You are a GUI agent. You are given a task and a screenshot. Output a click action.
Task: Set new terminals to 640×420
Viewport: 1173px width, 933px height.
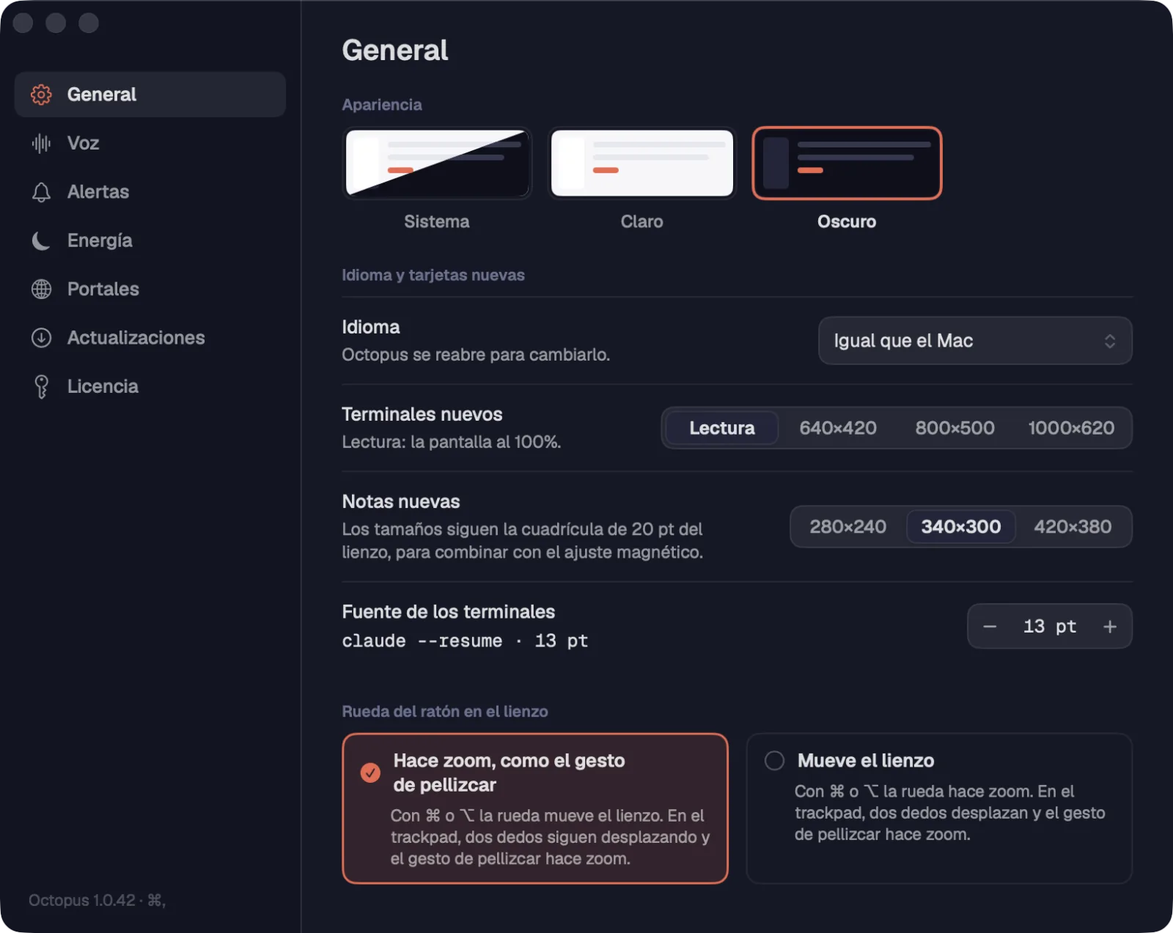click(x=838, y=428)
